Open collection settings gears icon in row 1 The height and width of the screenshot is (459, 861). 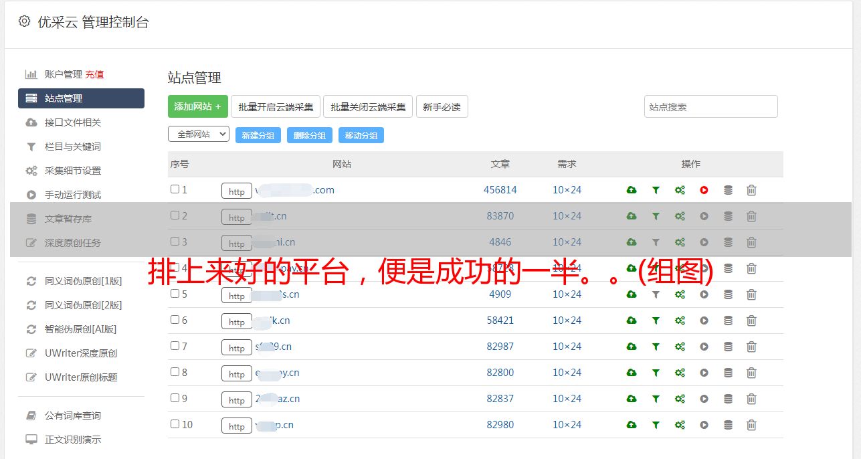(x=680, y=190)
